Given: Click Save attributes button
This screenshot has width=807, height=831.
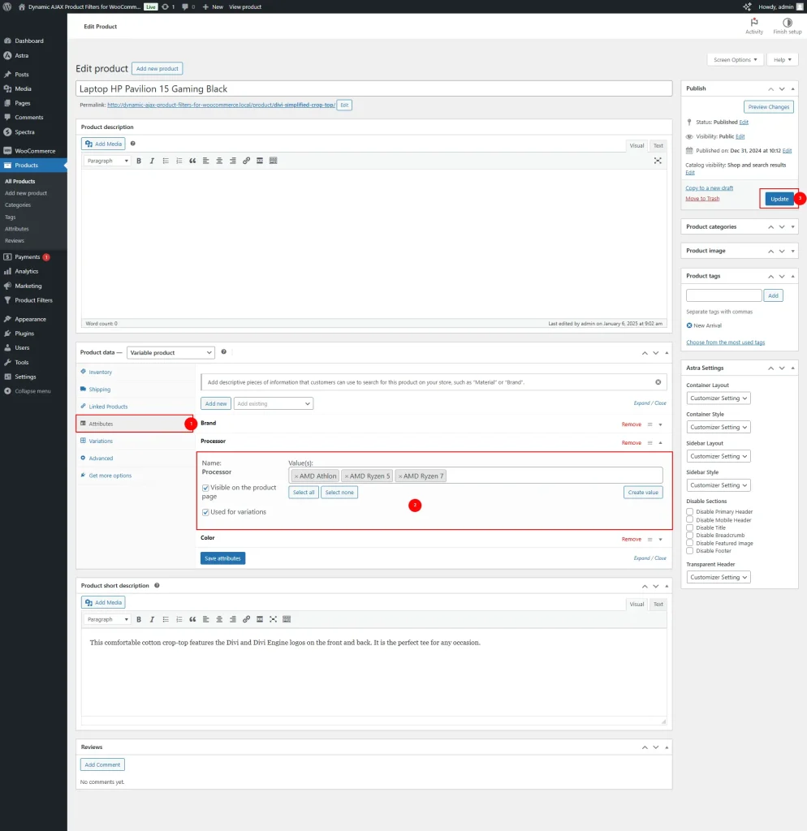Looking at the screenshot, I should 222,558.
